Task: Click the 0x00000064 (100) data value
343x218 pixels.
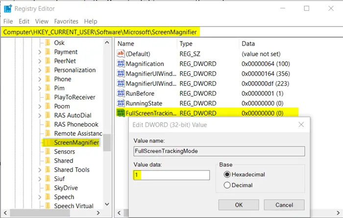Action: click(x=266, y=64)
